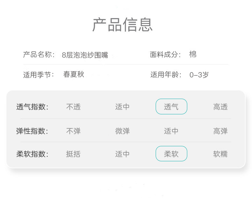The height and width of the screenshot is (198, 252).
Task: Click the fabric value 棉
Action: click(x=193, y=54)
